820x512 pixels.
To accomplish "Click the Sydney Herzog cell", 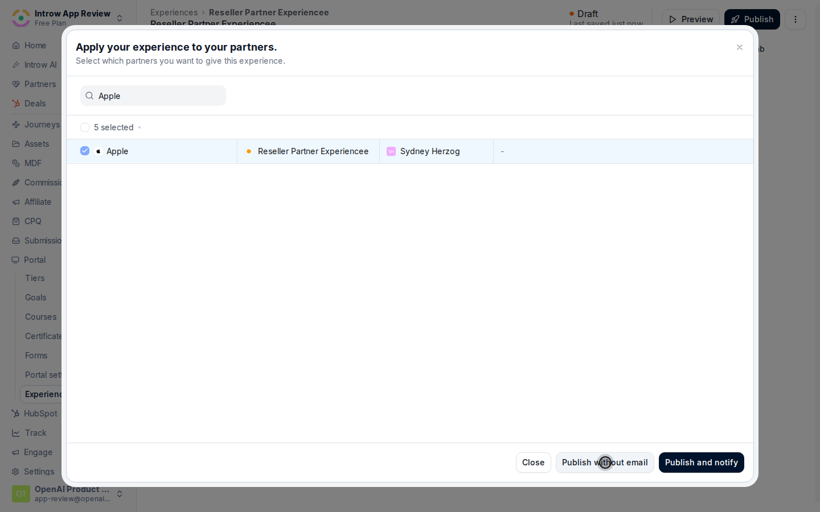I will click(436, 151).
